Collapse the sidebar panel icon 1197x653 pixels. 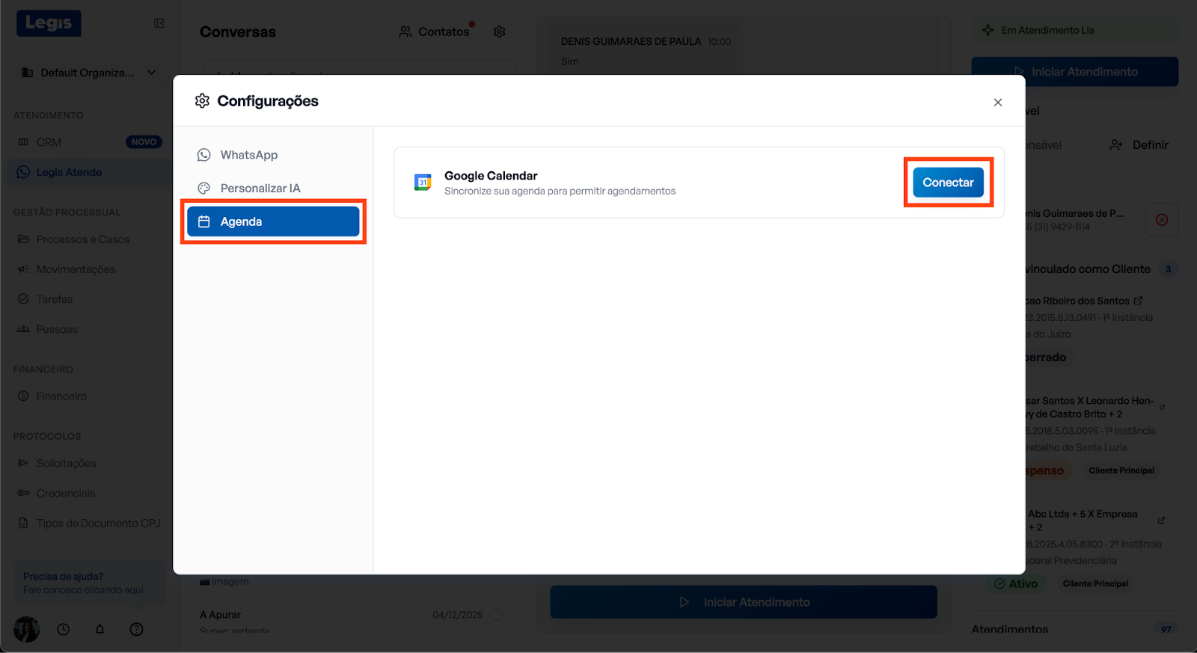pos(159,23)
